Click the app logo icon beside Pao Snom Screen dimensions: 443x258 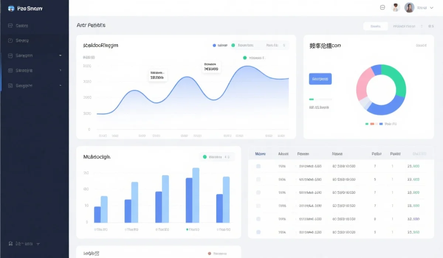point(11,8)
